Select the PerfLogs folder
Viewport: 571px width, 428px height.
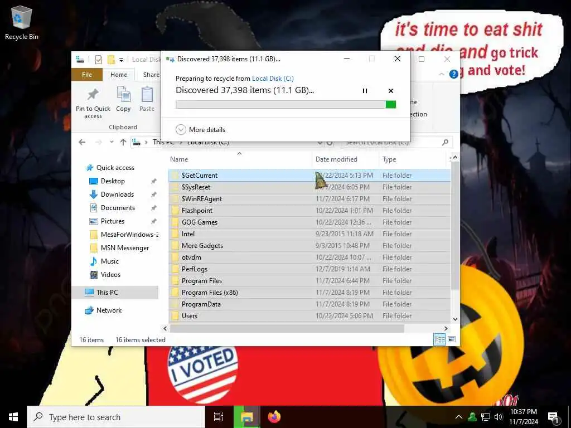309,269
